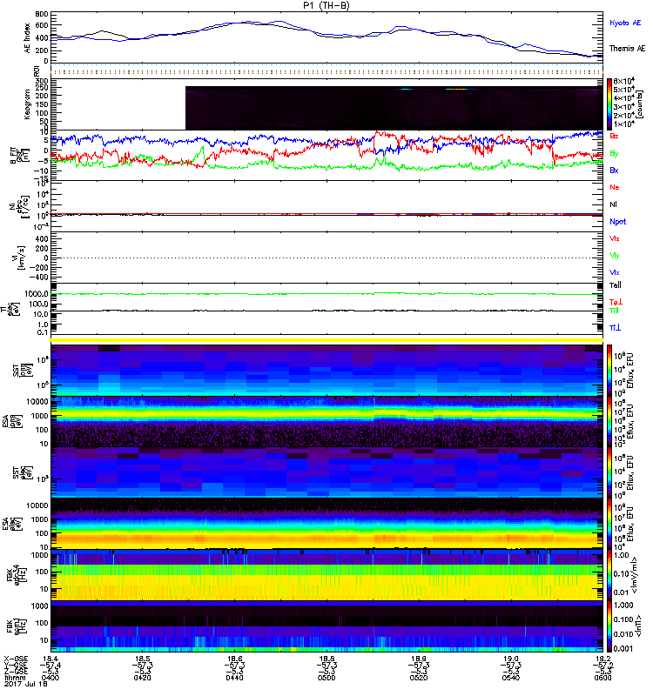Click the yellow horizontal bar above SST panel

(x=326, y=340)
